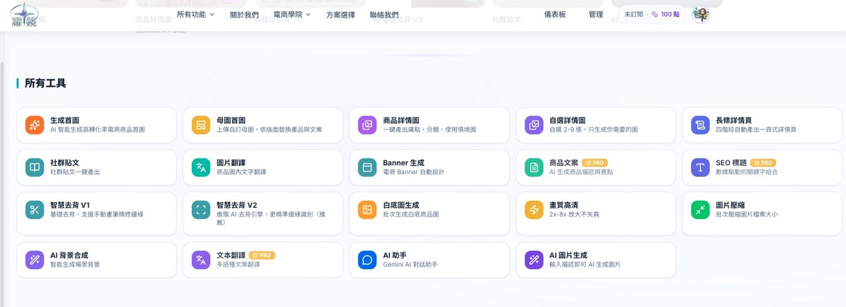Expand the 電商學院 dropdown menu

click(291, 15)
